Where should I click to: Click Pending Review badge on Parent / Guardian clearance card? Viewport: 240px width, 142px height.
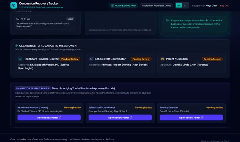point(212,59)
